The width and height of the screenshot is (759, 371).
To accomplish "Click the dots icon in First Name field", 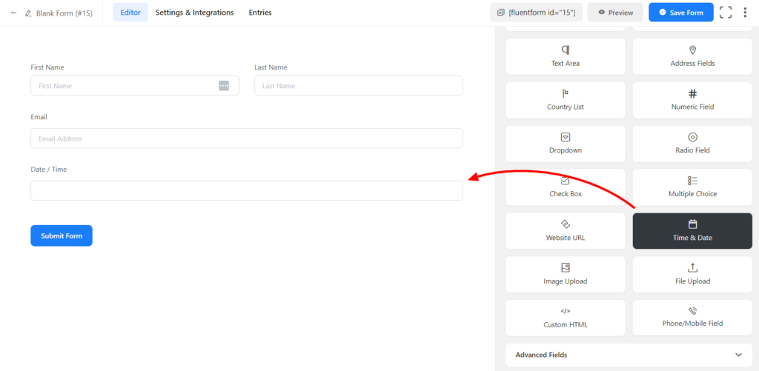I will point(224,86).
